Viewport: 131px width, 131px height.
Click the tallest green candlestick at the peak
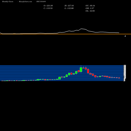81,69
